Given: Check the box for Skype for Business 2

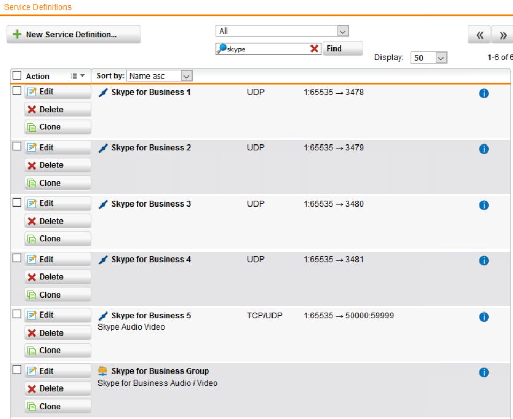Looking at the screenshot, I should pyautogui.click(x=17, y=147).
